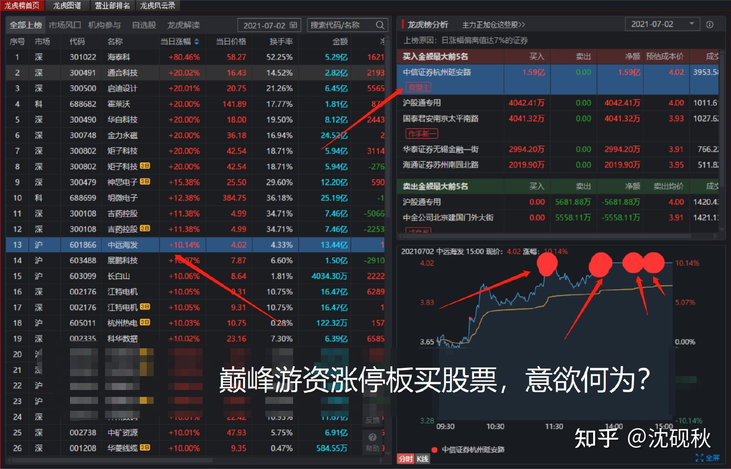Switch the chart to 分时 view
Image resolution: width=731 pixels, height=469 pixels.
pyautogui.click(x=406, y=459)
